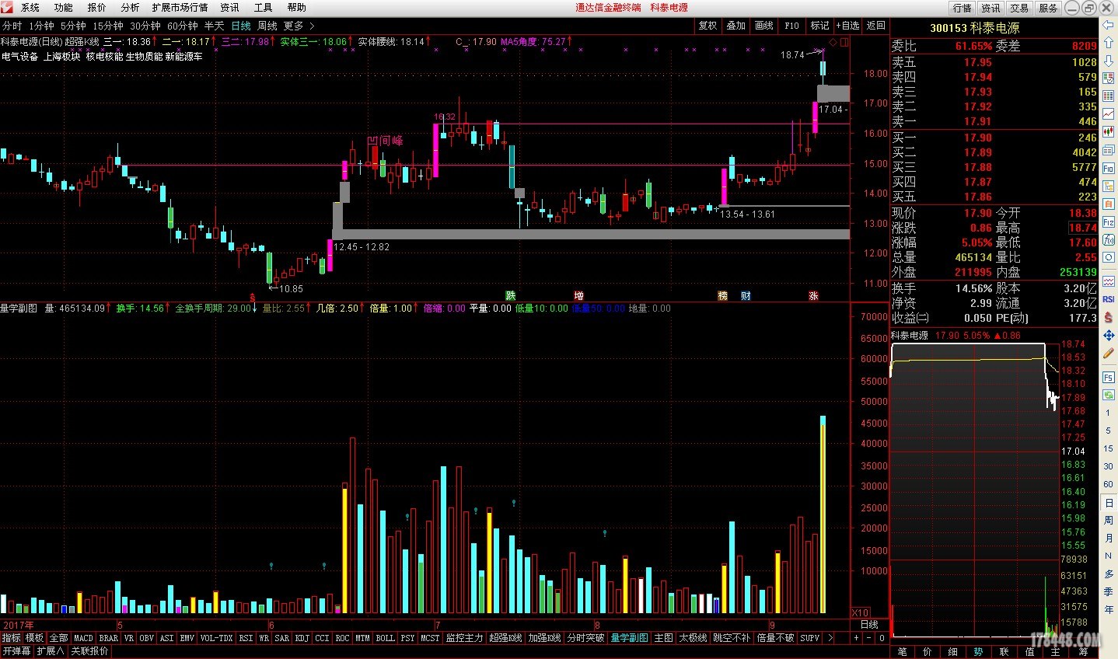Open the 报价 menu

point(97,7)
